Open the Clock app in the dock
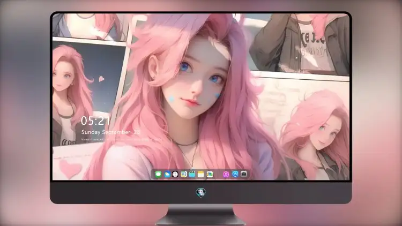Viewport: 402px width, 226px height. click(x=175, y=175)
